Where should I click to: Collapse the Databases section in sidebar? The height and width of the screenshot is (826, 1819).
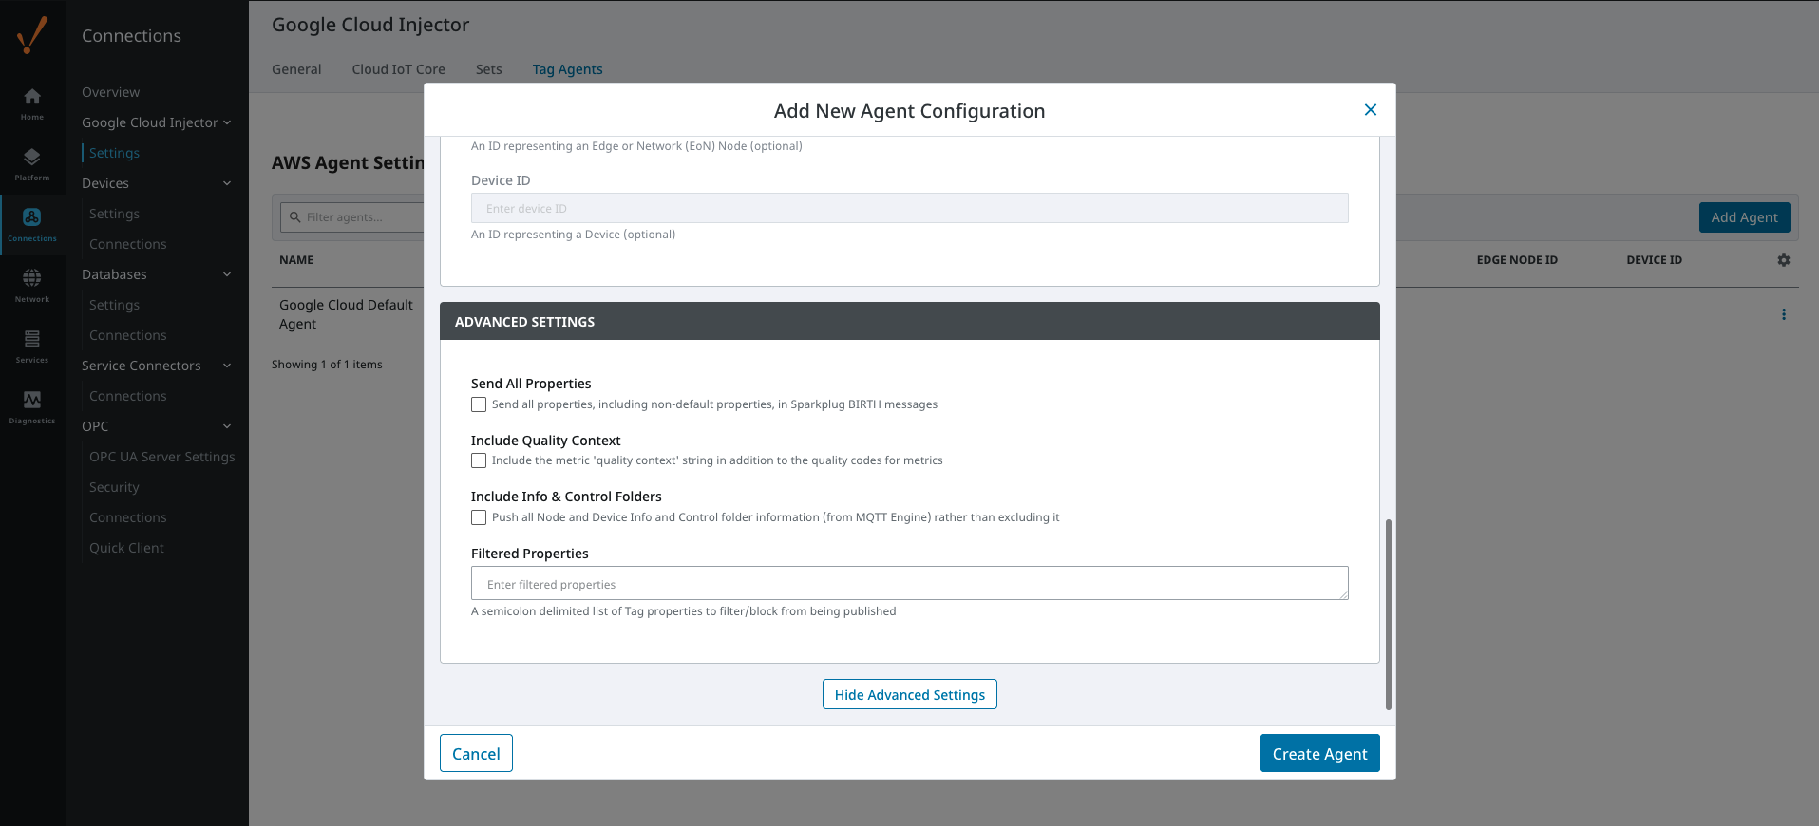[x=227, y=274]
